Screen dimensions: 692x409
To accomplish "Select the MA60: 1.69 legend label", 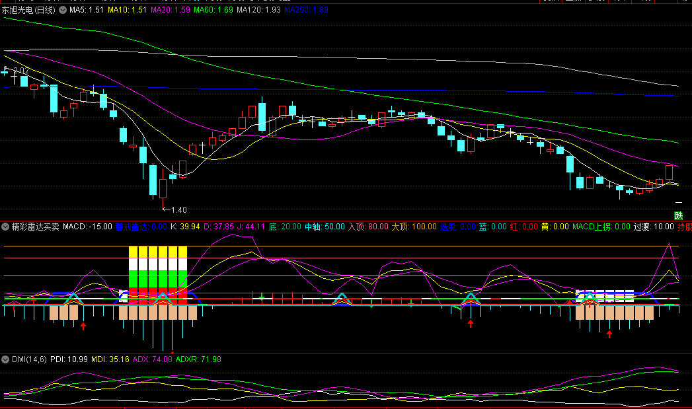I will 213,10.
